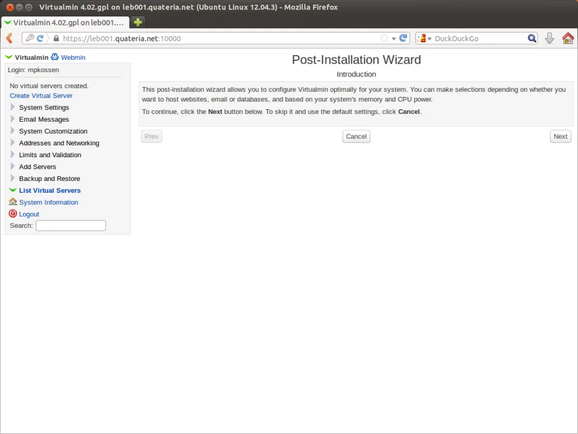Click the red Logout power icon
This screenshot has height=434, width=578.
pyautogui.click(x=13, y=214)
